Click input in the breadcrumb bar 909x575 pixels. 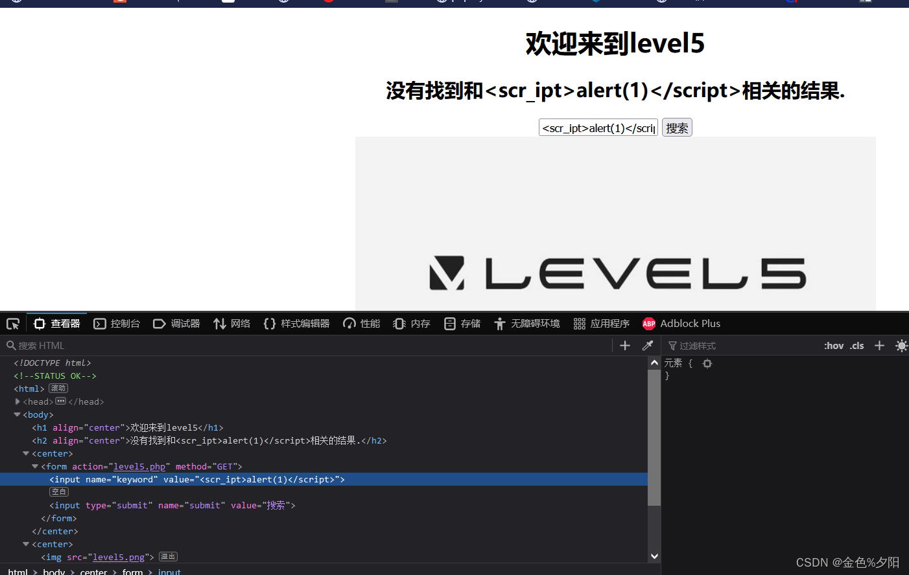[x=169, y=572]
